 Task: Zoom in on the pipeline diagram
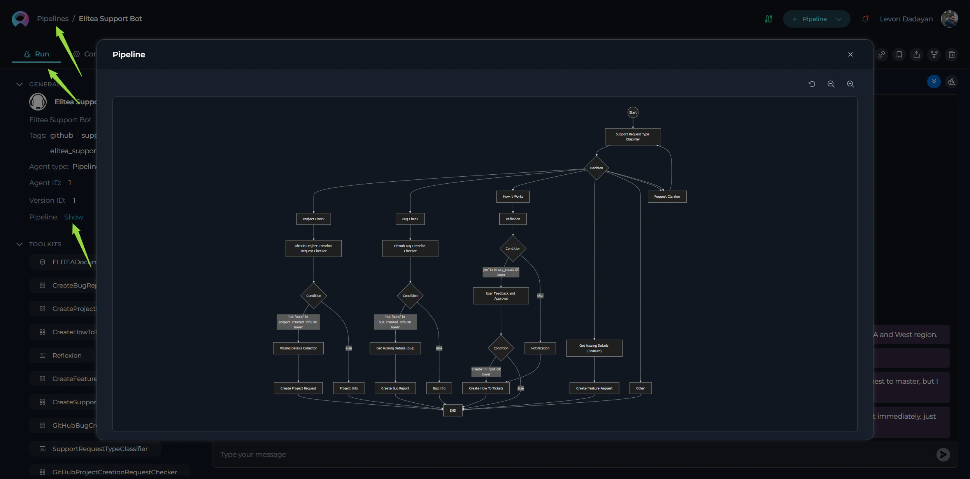tap(850, 84)
